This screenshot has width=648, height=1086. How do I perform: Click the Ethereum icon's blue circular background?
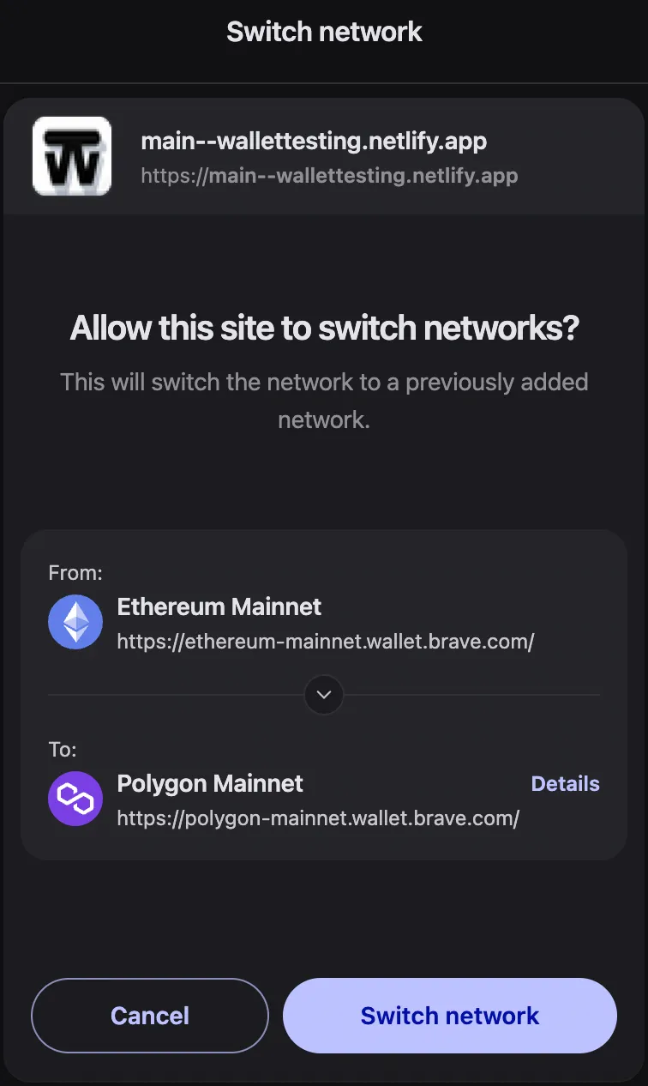tap(75, 621)
